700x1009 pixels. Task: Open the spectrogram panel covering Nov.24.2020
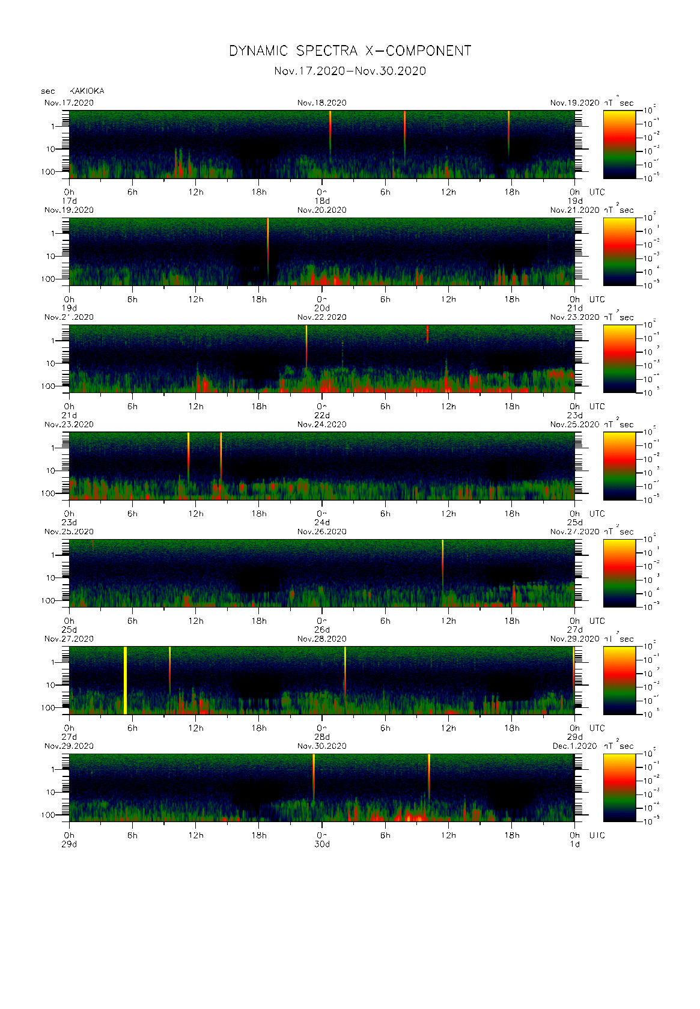coord(322,466)
